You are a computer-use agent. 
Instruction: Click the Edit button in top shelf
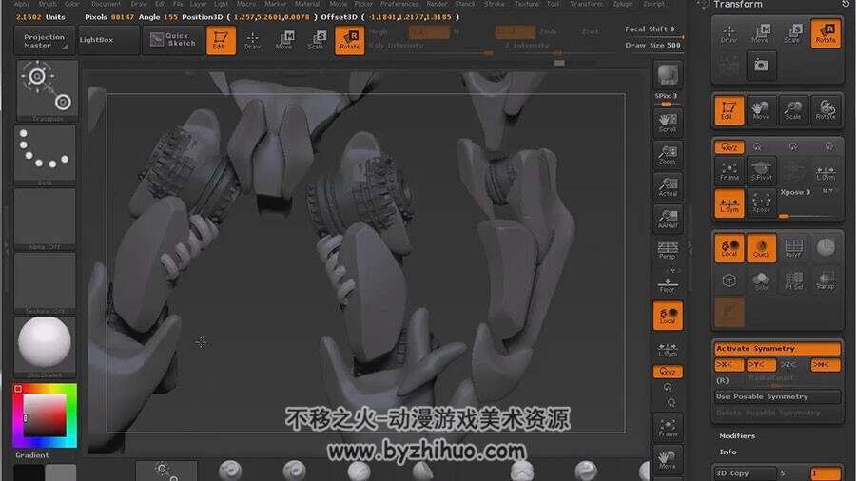pos(221,40)
